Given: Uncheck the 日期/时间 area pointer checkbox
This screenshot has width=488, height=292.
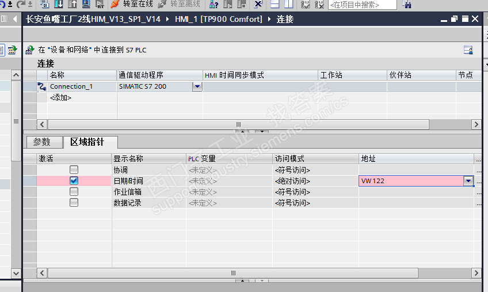Looking at the screenshot, I should [74, 181].
